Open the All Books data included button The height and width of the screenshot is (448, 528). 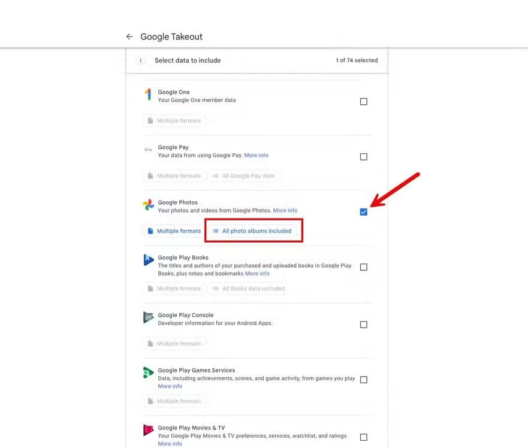coord(249,289)
